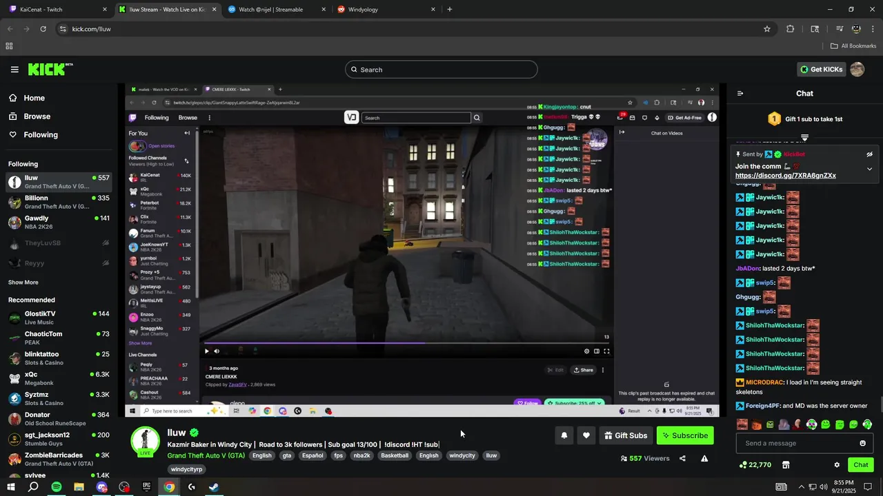
Task: Toggle follow heart for lluw
Action: pos(586,435)
